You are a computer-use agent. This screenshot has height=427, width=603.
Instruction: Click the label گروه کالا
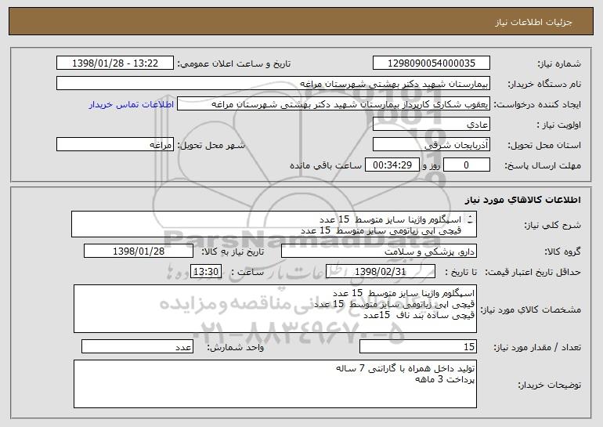point(562,251)
